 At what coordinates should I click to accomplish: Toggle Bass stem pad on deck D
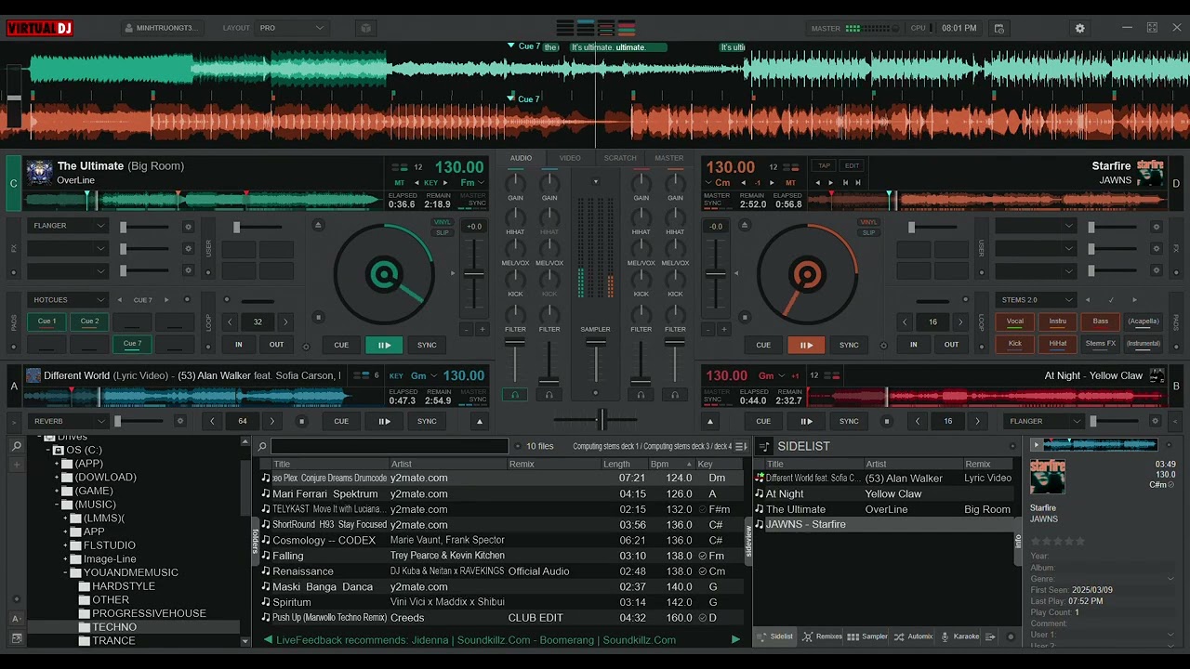(1101, 321)
